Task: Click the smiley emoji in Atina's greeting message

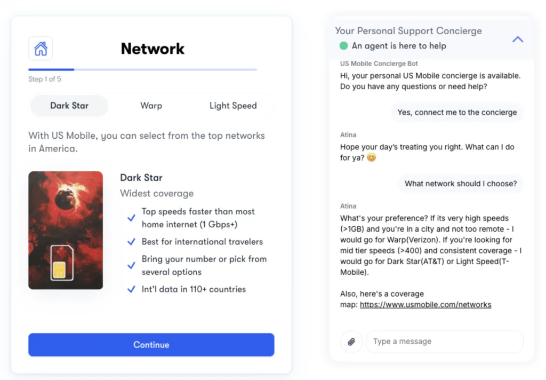Action: point(373,158)
